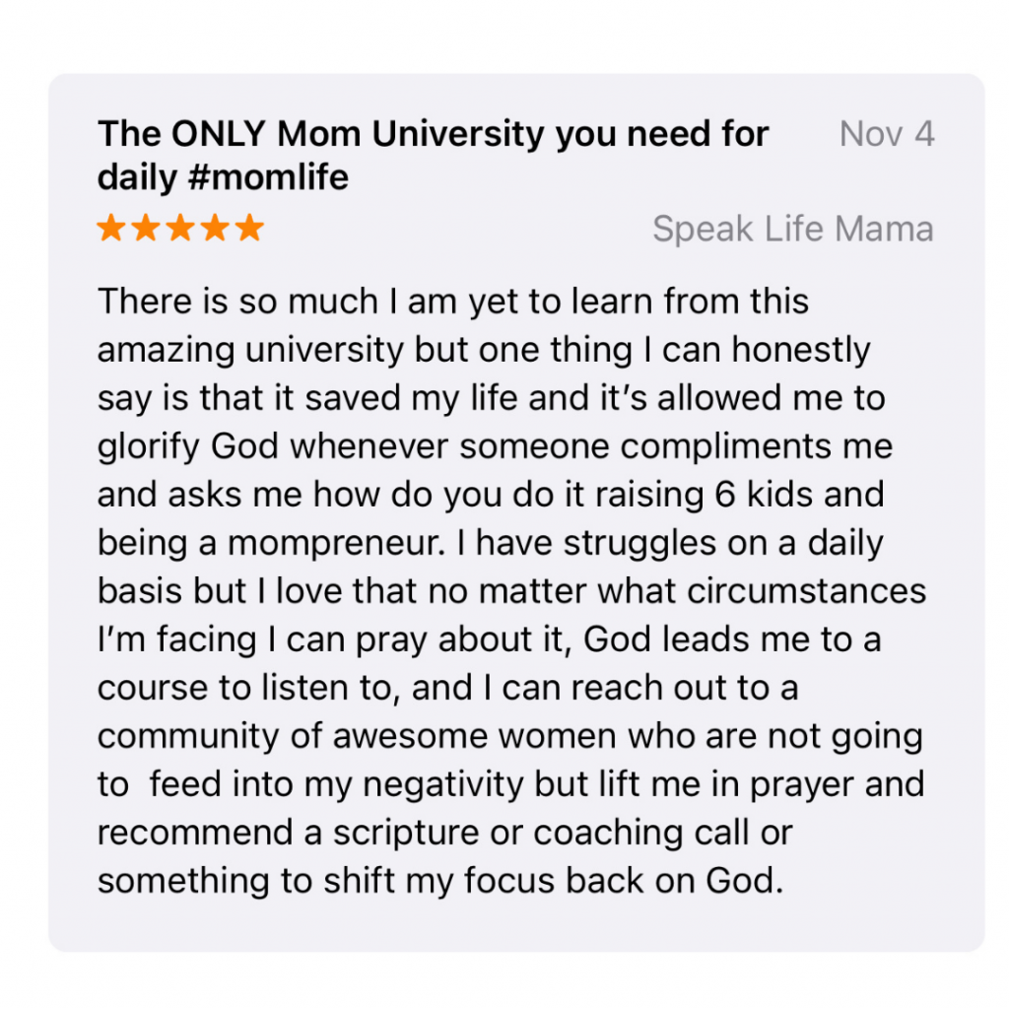Click the word 'mompreneur' in the review
The width and height of the screenshot is (1009, 1009).
tap(336, 543)
